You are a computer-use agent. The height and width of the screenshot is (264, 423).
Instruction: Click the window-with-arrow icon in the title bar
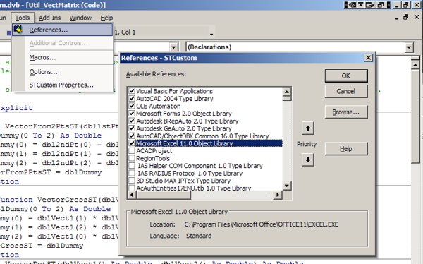tap(370, 5)
